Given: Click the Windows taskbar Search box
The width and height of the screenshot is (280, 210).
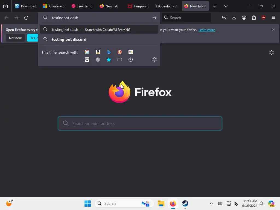Looking at the screenshot, I should (x=124, y=203).
